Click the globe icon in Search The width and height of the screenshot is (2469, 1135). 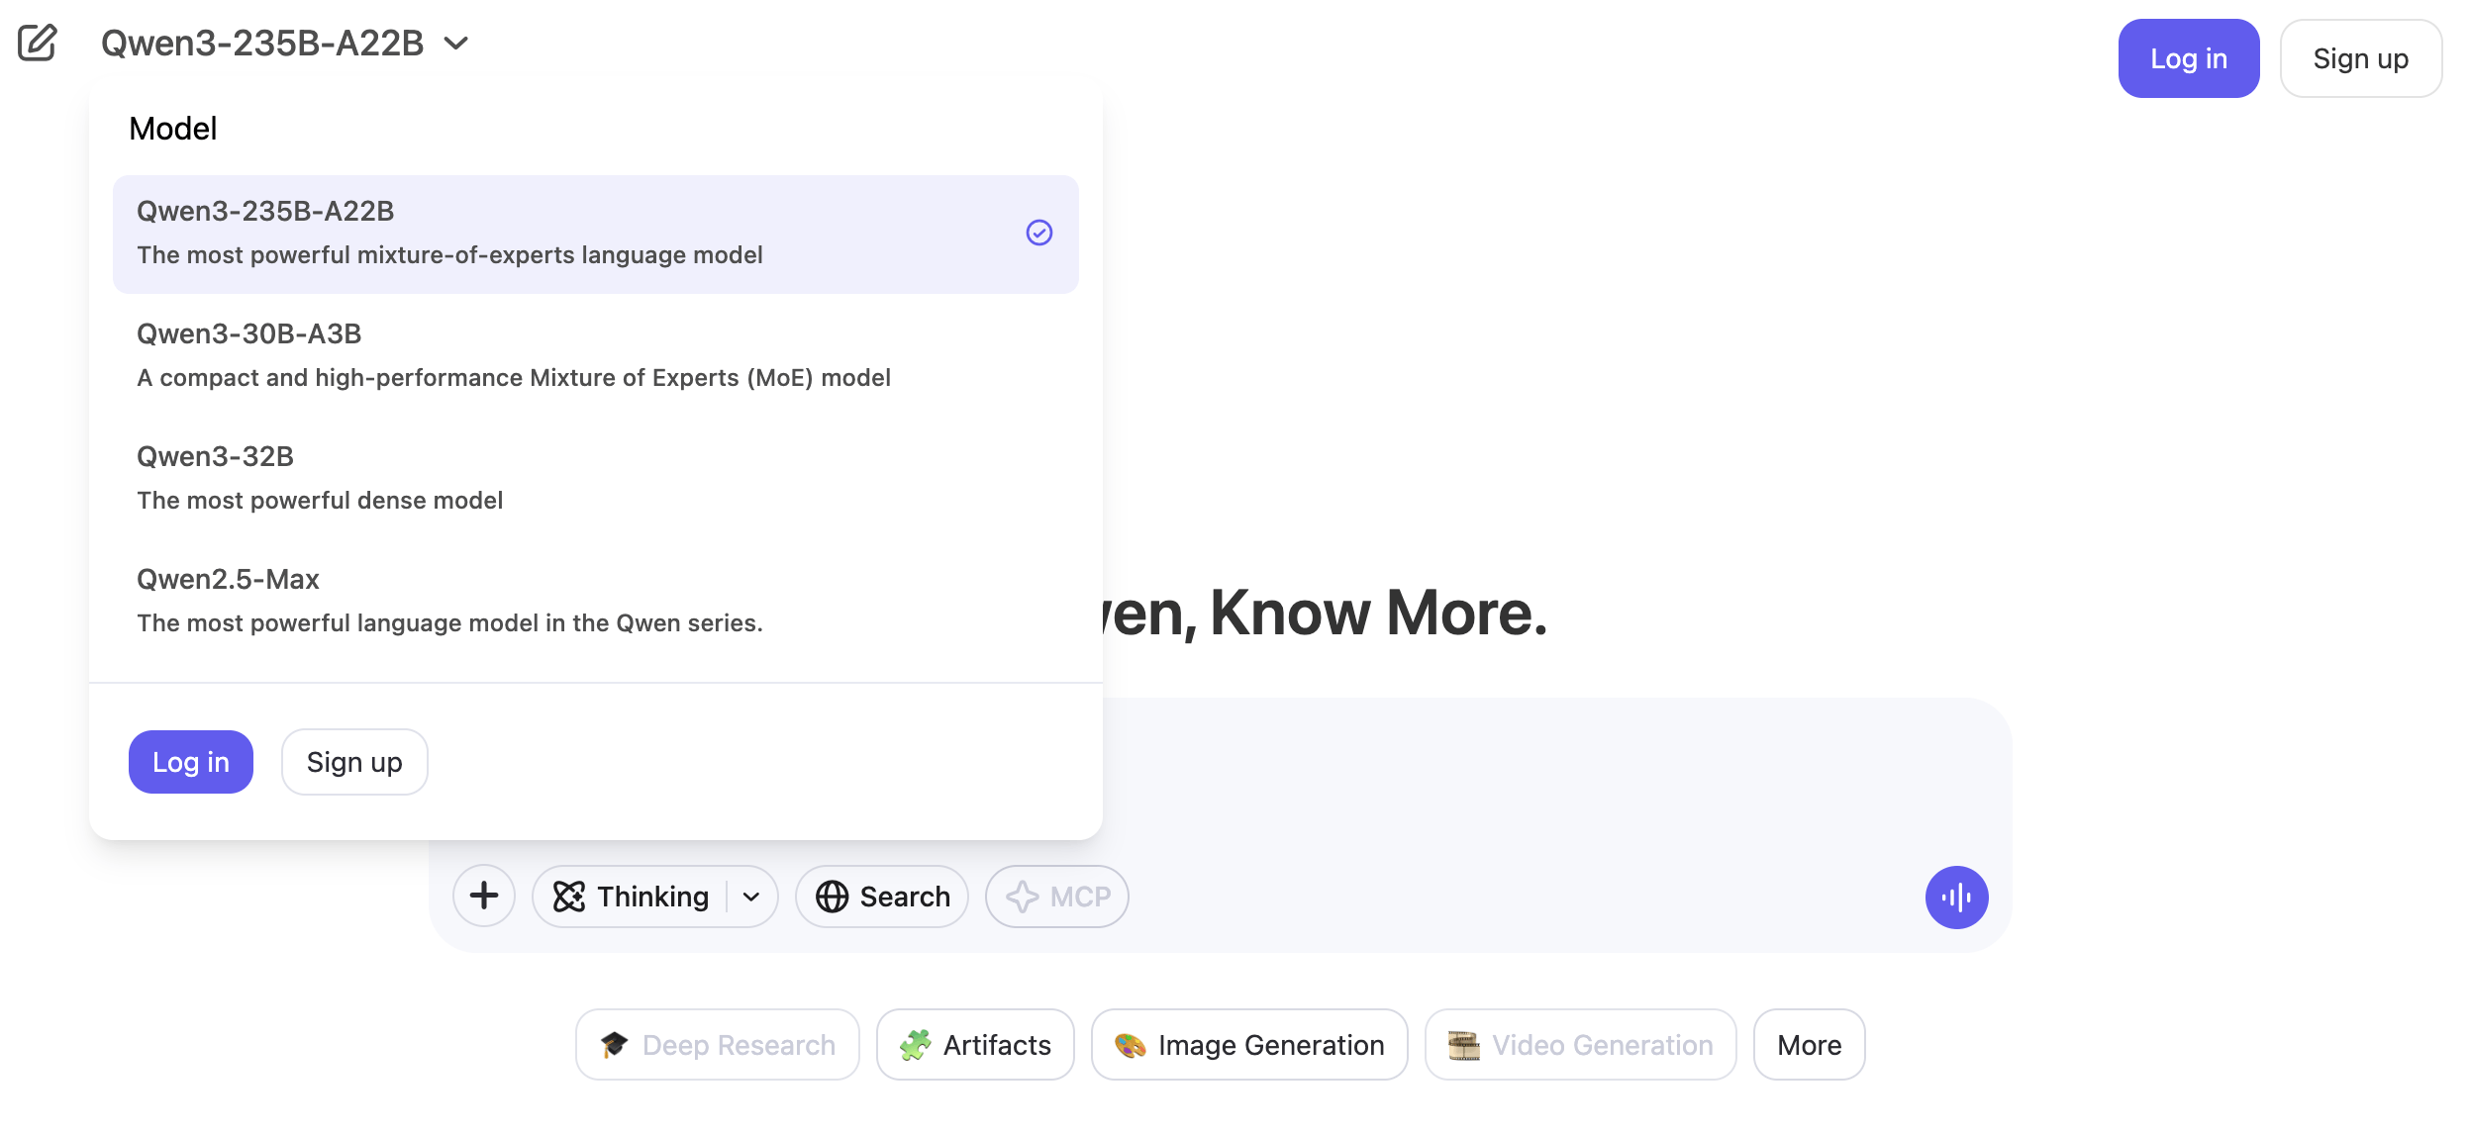(x=832, y=897)
